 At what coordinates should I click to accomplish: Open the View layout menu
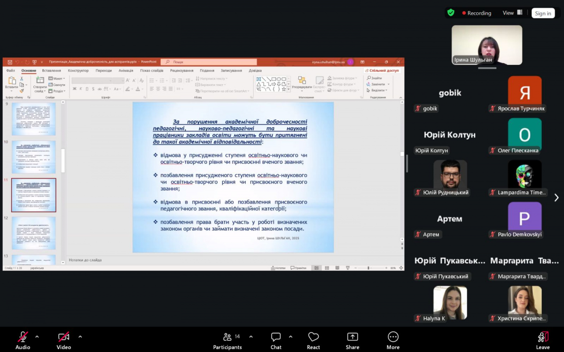512,13
